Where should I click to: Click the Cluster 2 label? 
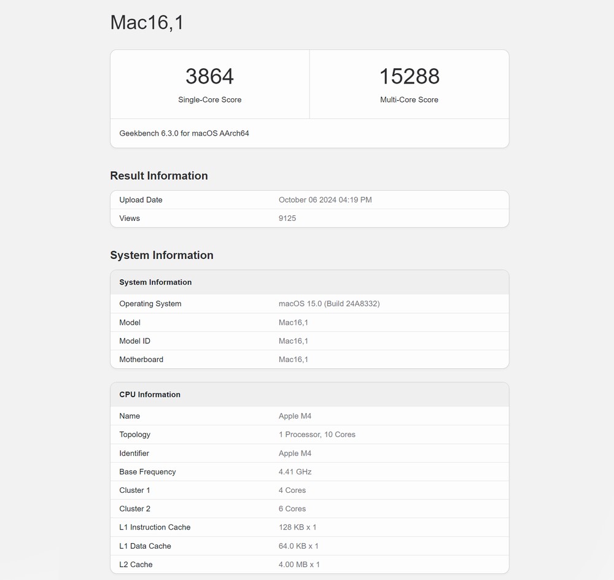(134, 509)
